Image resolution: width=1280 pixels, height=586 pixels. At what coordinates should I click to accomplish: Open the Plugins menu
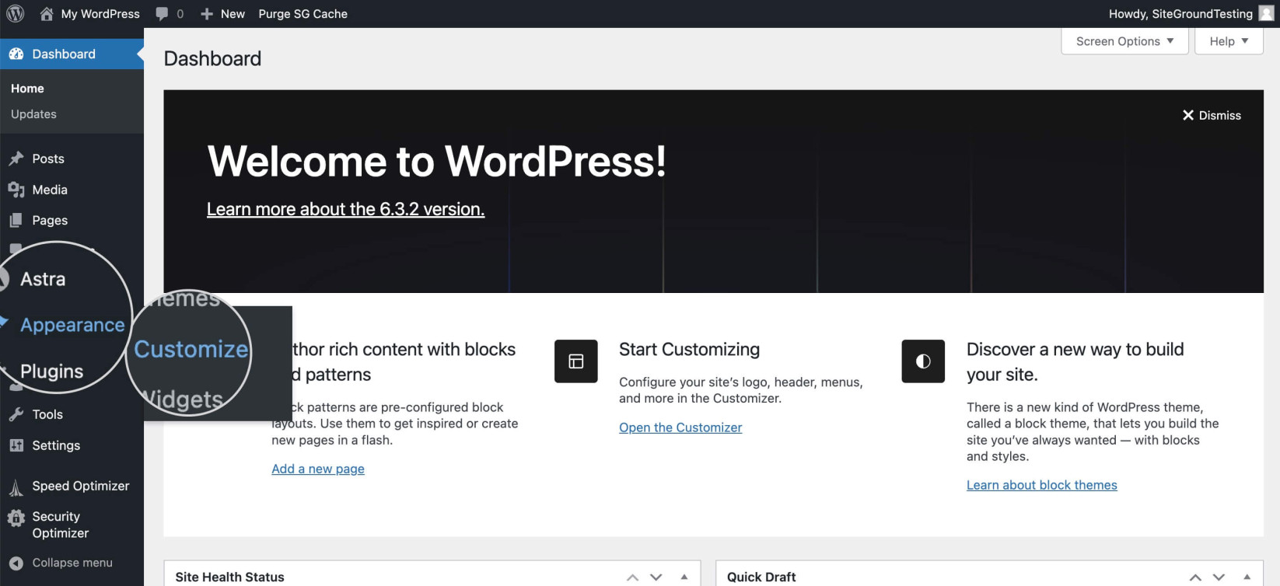click(51, 371)
